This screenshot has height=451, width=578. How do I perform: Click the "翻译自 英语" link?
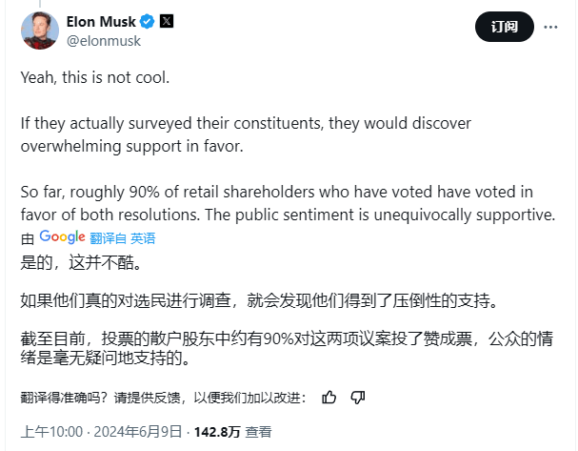click(123, 238)
